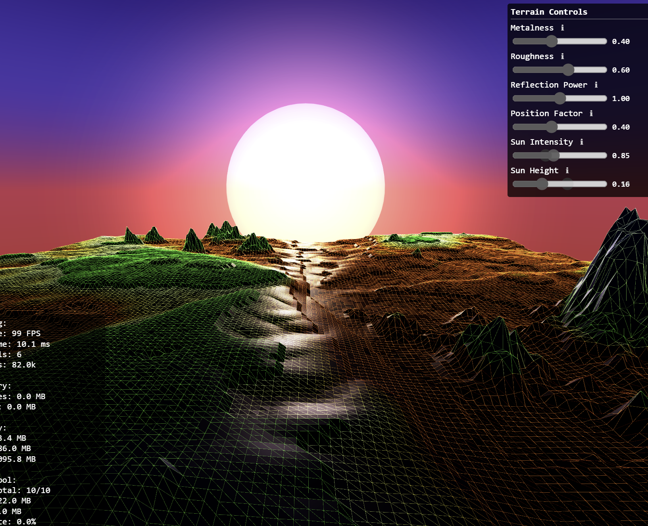Click the 0.0% stat readout
The width and height of the screenshot is (648, 526).
click(x=26, y=522)
